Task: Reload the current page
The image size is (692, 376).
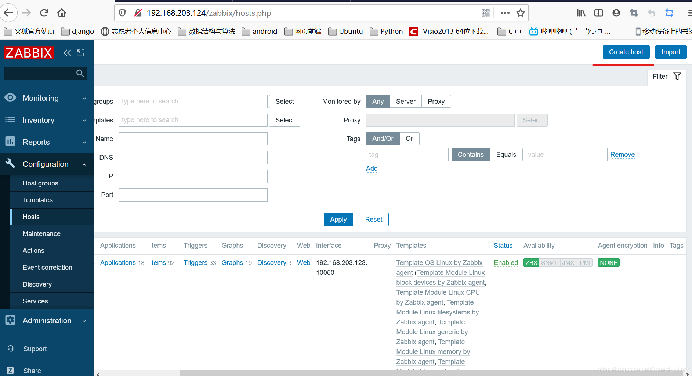Action: tap(44, 13)
